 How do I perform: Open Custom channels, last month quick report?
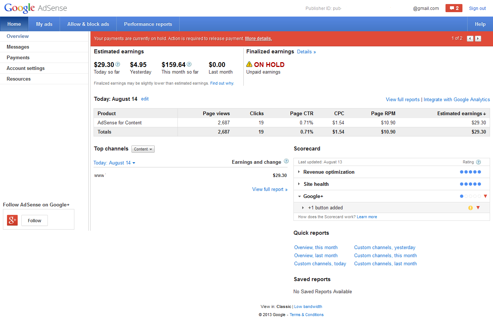[x=385, y=263]
